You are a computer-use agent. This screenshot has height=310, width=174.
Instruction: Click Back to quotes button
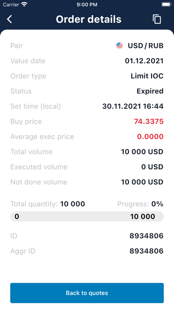[87, 293]
